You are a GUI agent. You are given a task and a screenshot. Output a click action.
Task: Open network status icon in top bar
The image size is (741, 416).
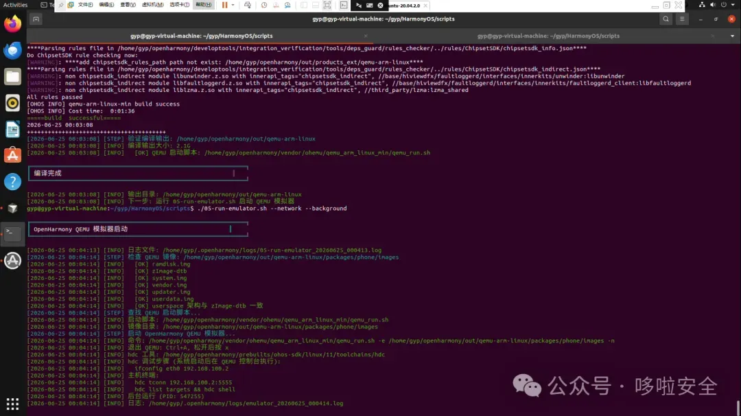coord(702,5)
